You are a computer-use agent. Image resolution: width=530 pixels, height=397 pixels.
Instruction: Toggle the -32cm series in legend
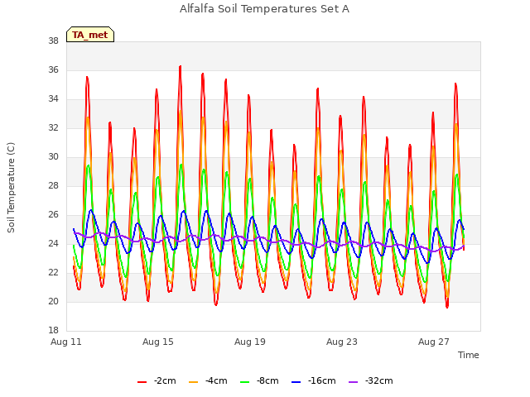[370, 381]
